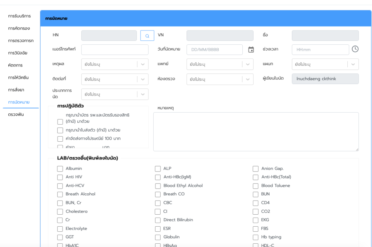
Task: Open the ติดต่อที่ dropdown
Action: (x=143, y=79)
